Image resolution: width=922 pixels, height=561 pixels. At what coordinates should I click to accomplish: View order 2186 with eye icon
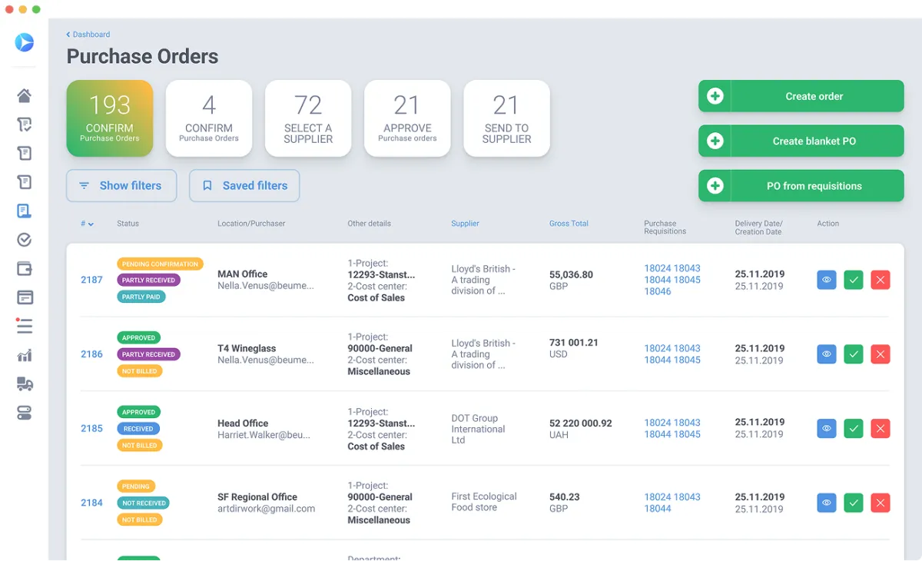coord(827,354)
